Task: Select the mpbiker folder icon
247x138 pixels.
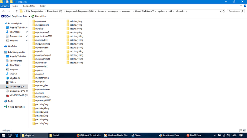Action: [x=34, y=29]
